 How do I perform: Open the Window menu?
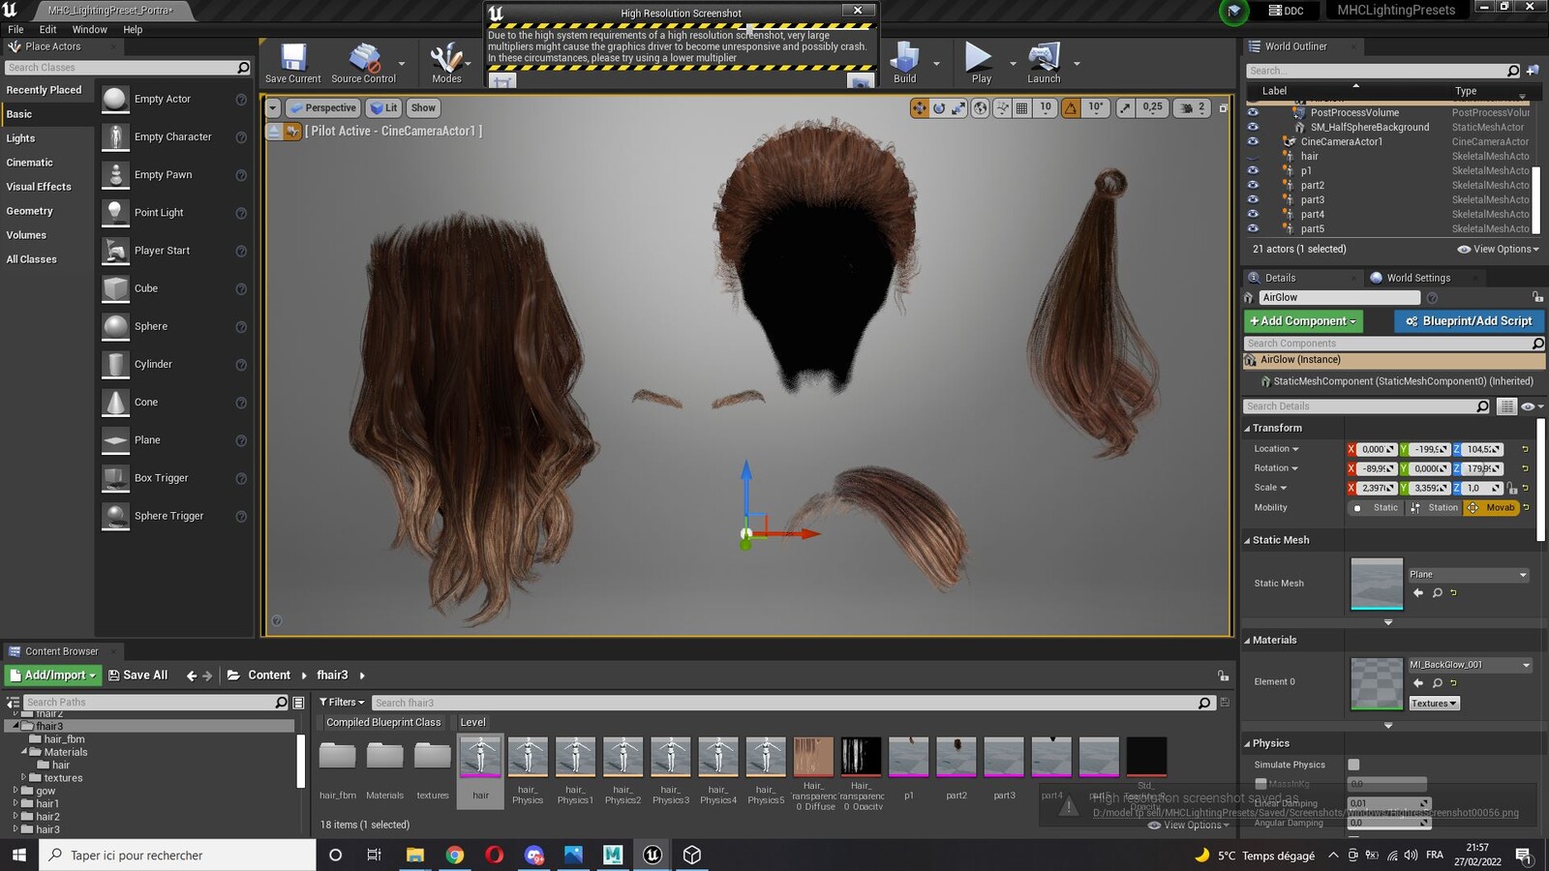pos(89,30)
